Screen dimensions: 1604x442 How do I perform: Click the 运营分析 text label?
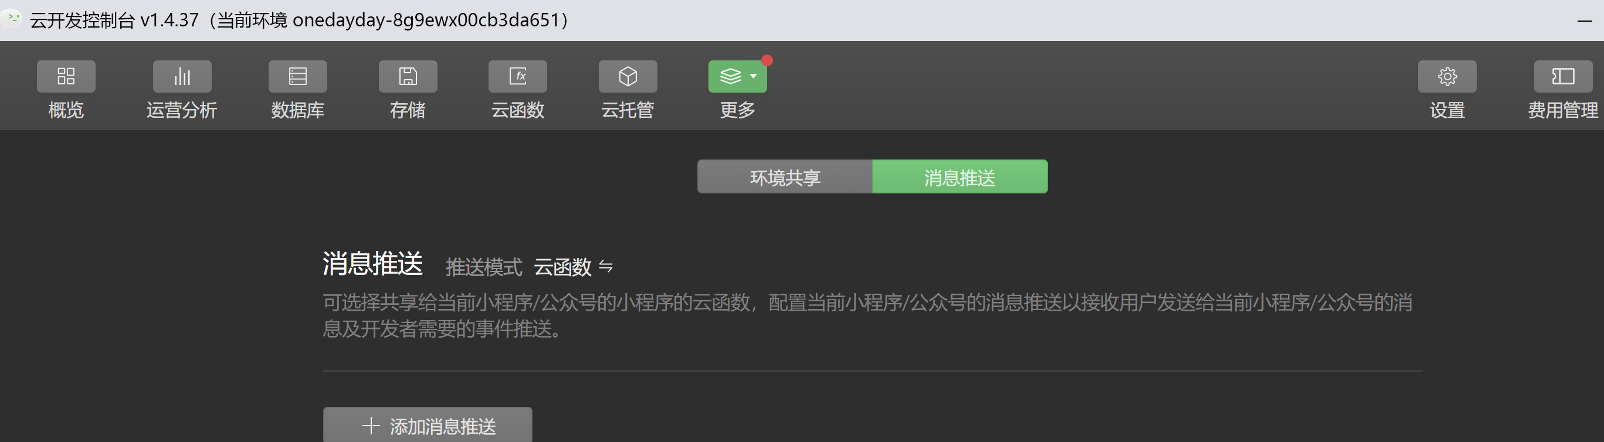coord(182,110)
